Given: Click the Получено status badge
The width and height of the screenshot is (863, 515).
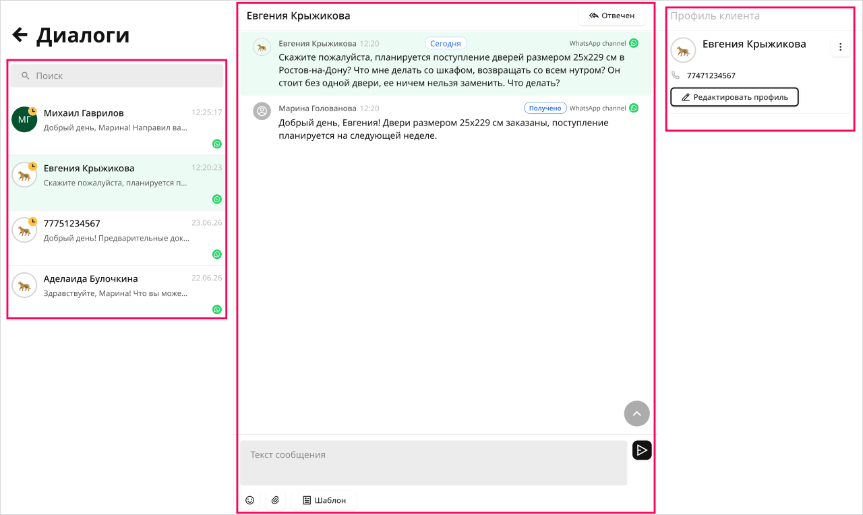Looking at the screenshot, I should [x=545, y=108].
